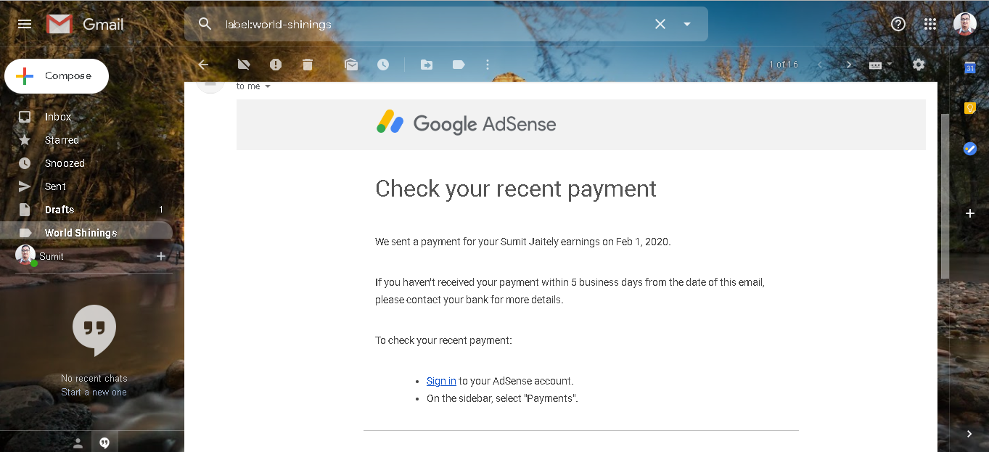Viewport: 989px width, 452px height.
Task: Open the Move to folder icon
Action: 427,65
